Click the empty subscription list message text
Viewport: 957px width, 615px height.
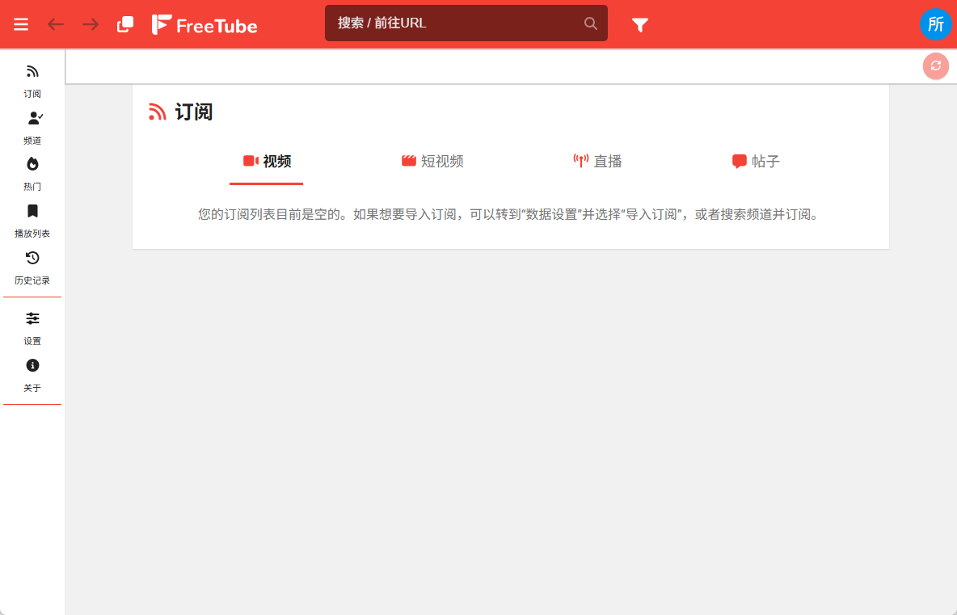[x=510, y=214]
